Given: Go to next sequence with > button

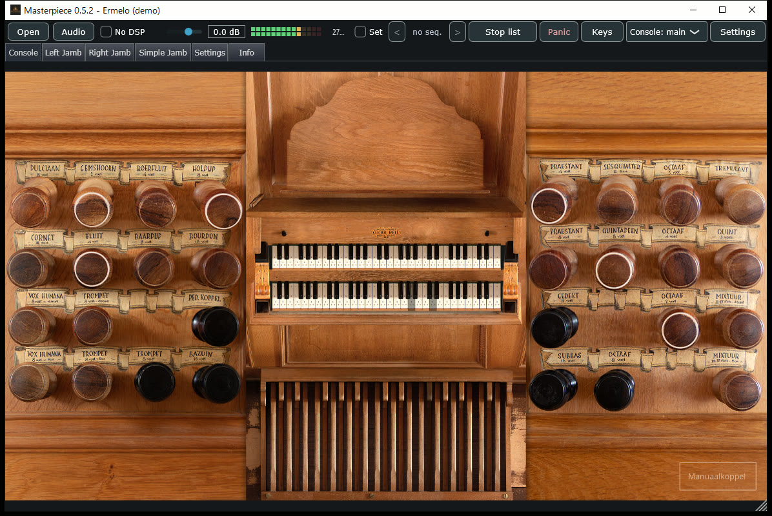Looking at the screenshot, I should click(x=458, y=32).
